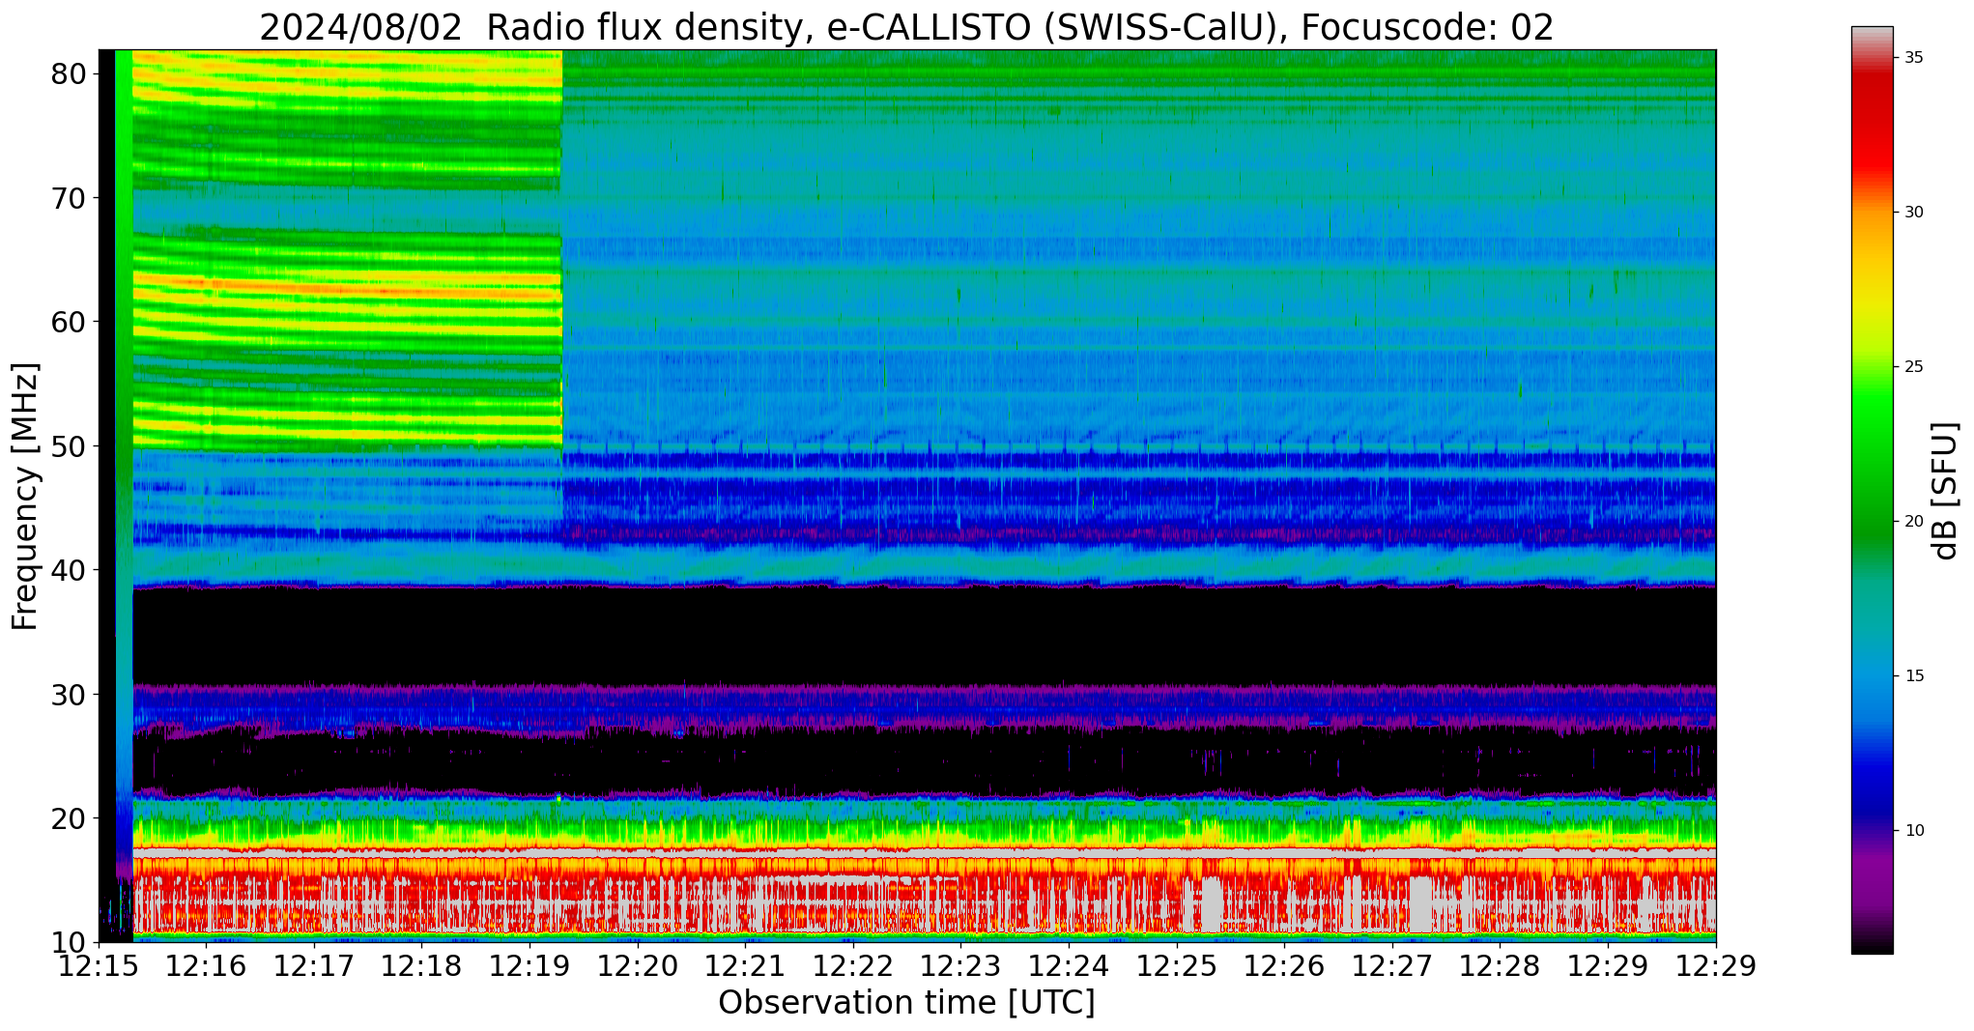
Task: Click the colorbar tick label 25
Action: coord(1914,367)
